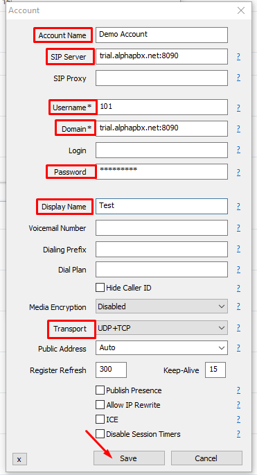
Task: Open help link for Disable Session Timers
Action: [238, 434]
